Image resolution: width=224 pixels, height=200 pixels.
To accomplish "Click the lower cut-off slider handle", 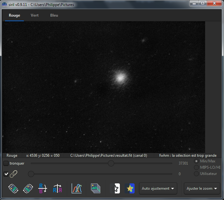I will [x=31, y=174].
